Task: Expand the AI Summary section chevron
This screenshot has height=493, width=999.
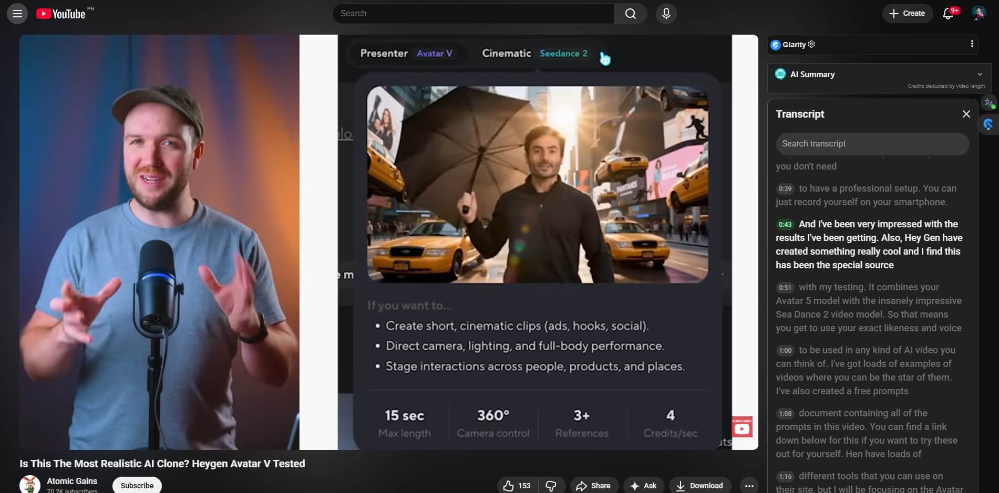Action: tap(980, 75)
